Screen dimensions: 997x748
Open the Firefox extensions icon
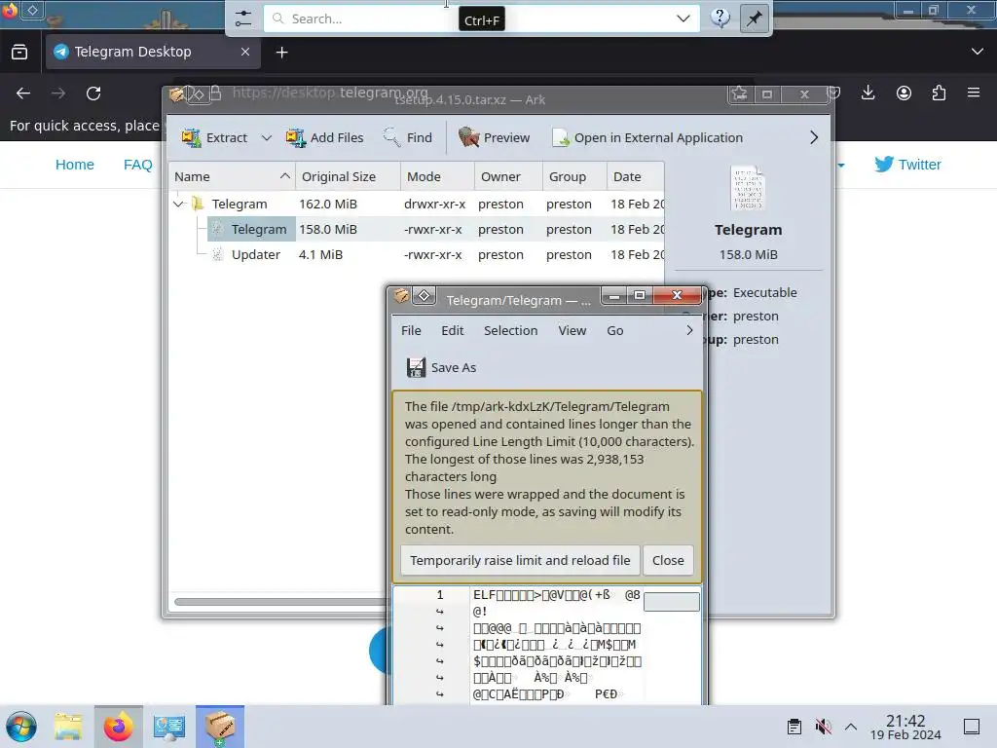point(939,93)
